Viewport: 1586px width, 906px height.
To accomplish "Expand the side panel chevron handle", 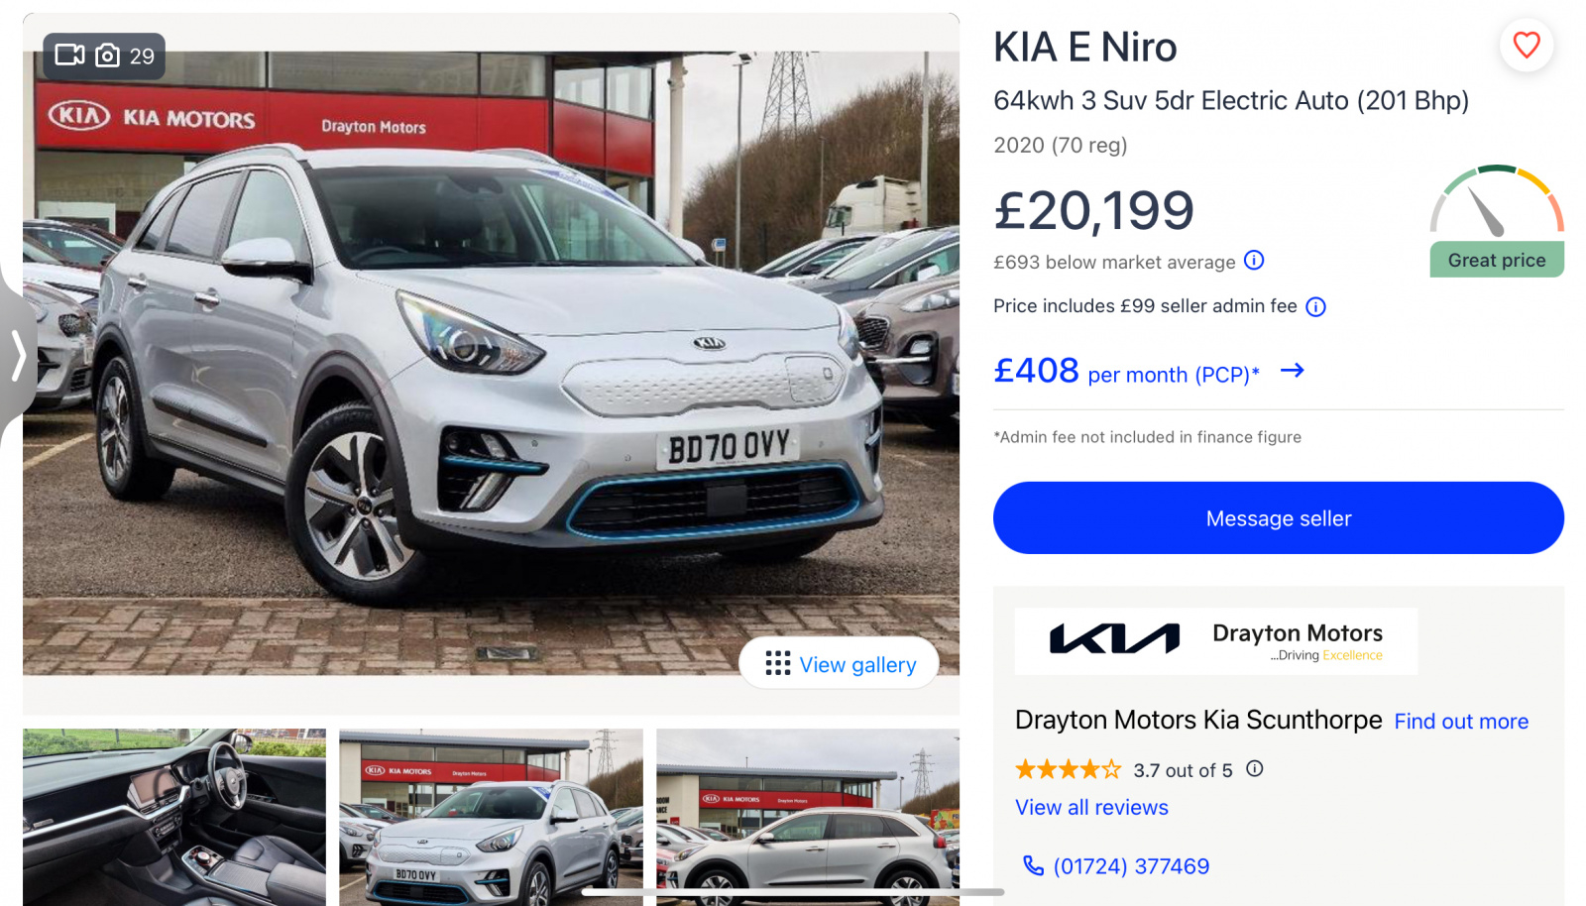I will point(18,355).
